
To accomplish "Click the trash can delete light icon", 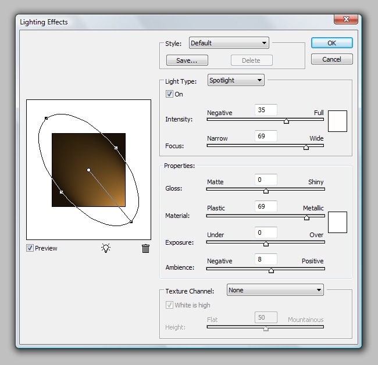I will (x=145, y=248).
